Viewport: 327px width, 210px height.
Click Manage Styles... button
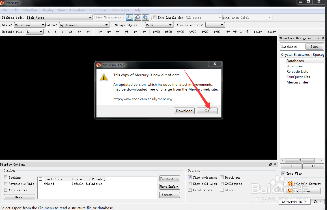pos(128,25)
